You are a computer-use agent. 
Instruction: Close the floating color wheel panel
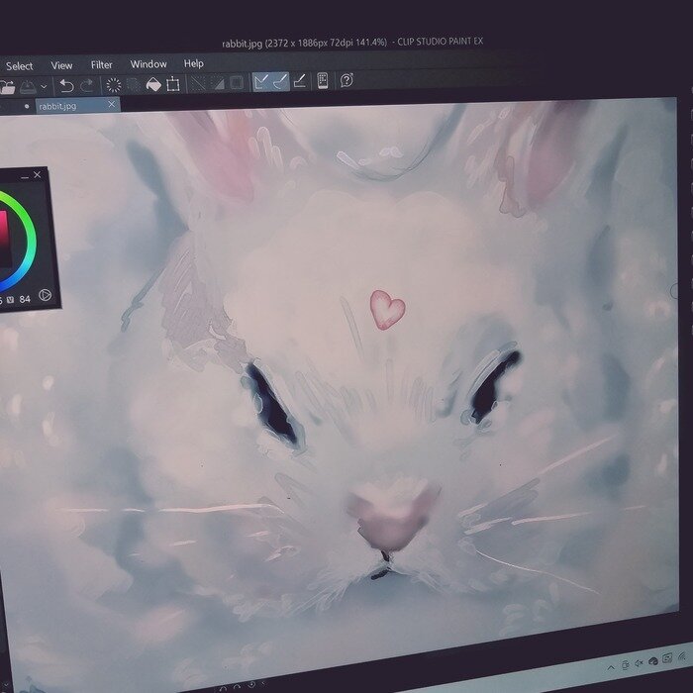[38, 175]
